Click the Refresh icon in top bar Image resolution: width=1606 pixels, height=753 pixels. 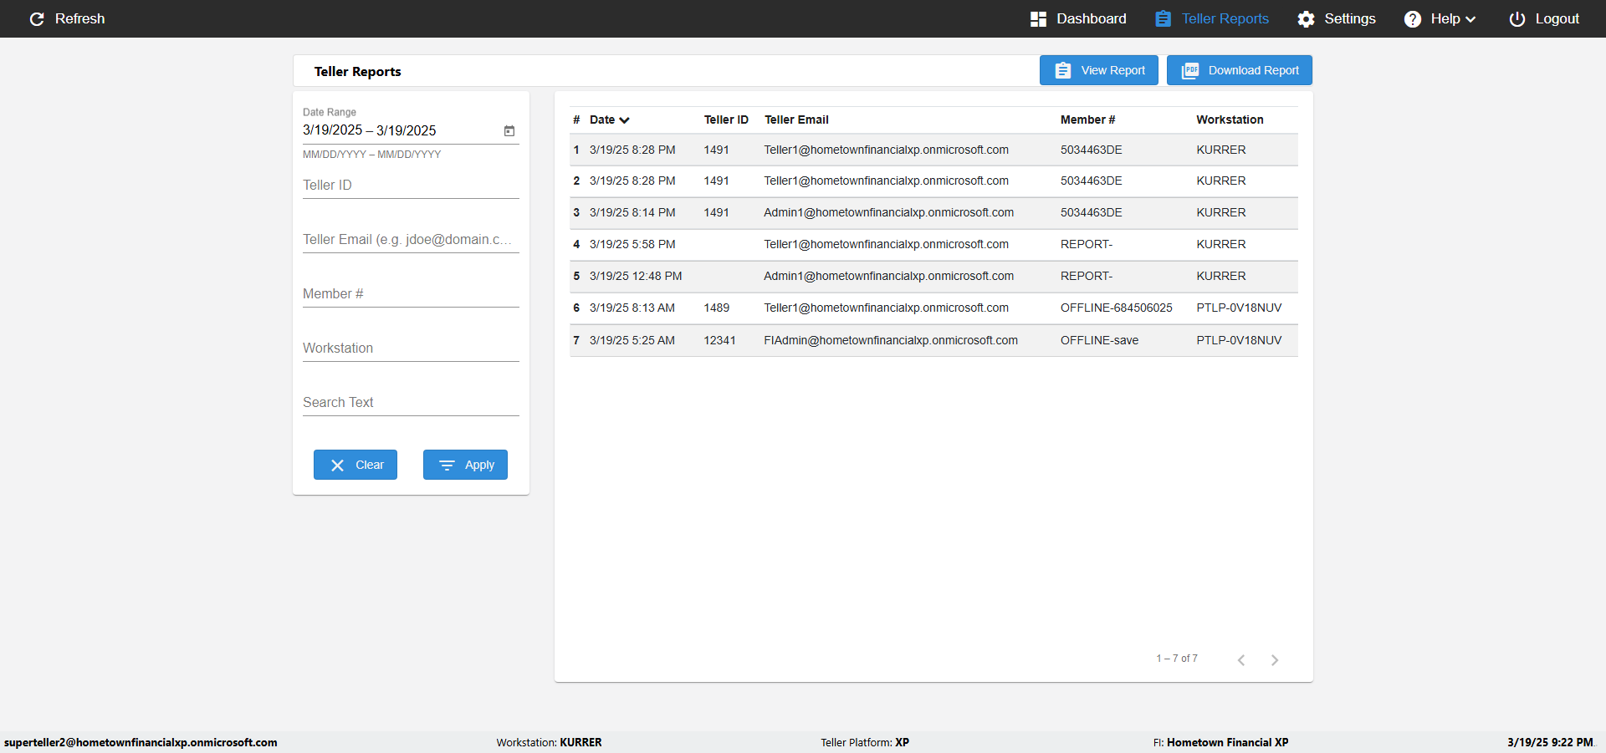point(37,19)
